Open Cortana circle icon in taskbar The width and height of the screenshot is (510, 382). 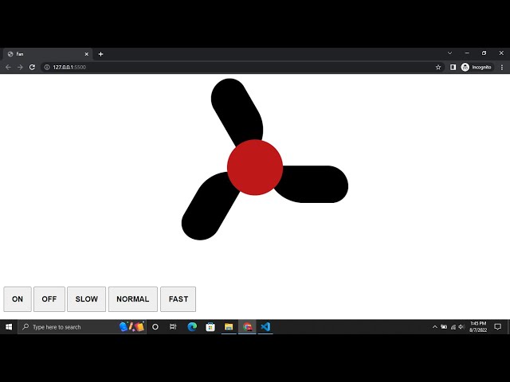tap(155, 327)
